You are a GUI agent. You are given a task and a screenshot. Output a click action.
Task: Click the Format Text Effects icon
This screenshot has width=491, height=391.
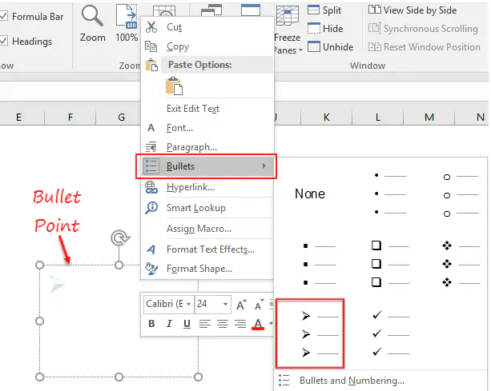pyautogui.click(x=151, y=249)
